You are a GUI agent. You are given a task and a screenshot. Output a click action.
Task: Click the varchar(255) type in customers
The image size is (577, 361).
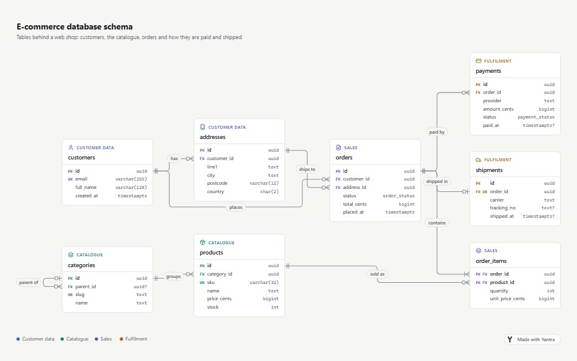131,179
